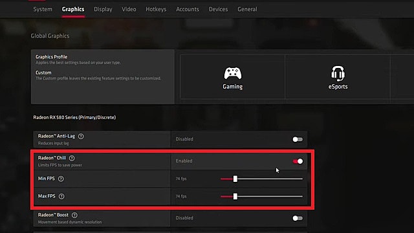Click the Radeon Chill Enabled status
Viewport: 414px width, 233px height.
184,161
